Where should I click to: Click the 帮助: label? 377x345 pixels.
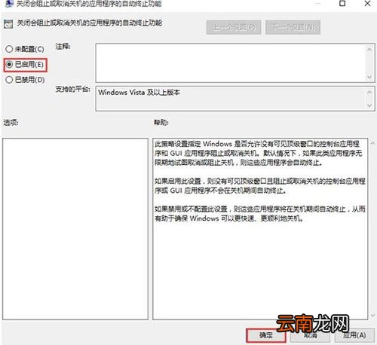tap(161, 123)
